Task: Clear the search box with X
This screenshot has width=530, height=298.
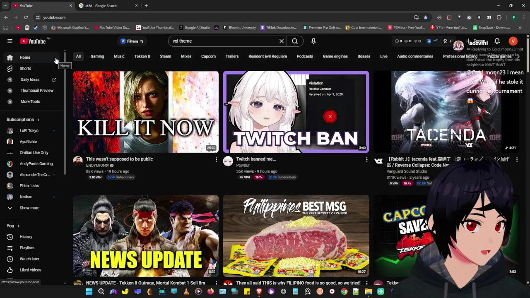Action: [x=282, y=41]
